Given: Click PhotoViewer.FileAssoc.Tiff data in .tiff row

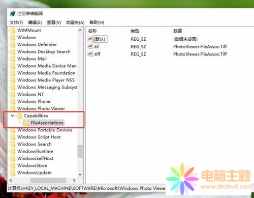Looking at the screenshot, I should coord(200,54).
